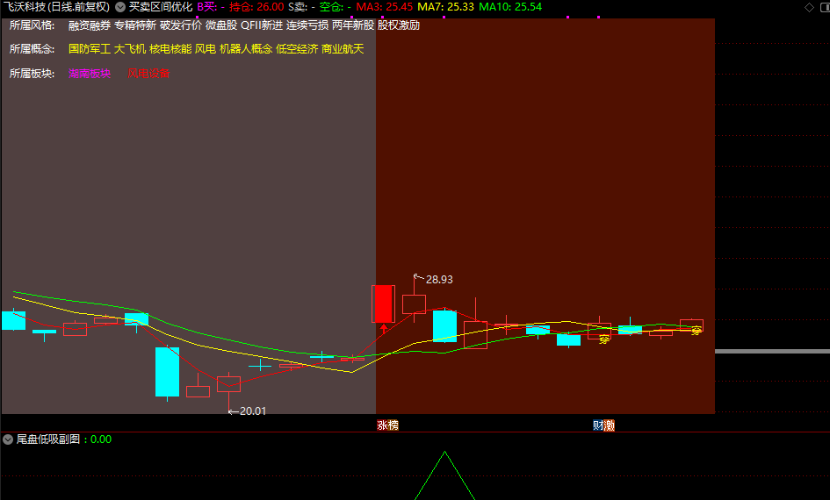Click the 穿 signal under the lower candle
Viewport: 830px width, 500px height.
point(604,339)
